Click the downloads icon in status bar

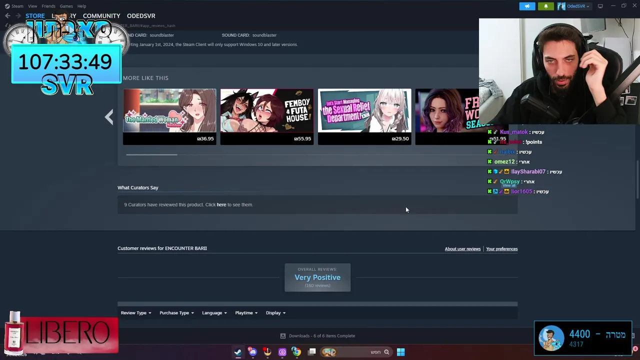pyautogui.click(x=282, y=336)
